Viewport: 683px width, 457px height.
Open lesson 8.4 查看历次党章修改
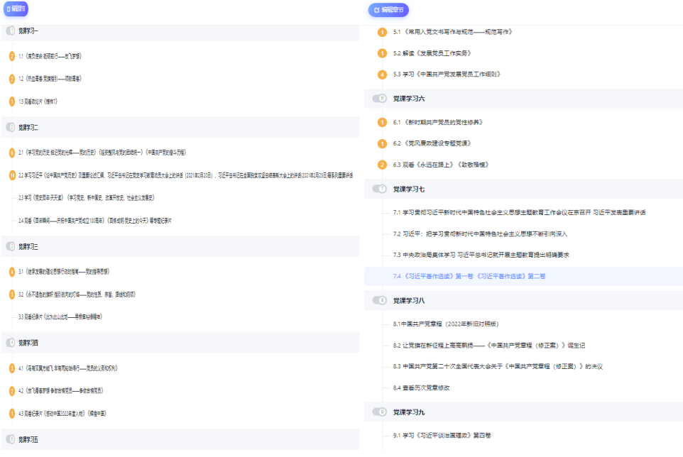tap(421, 387)
